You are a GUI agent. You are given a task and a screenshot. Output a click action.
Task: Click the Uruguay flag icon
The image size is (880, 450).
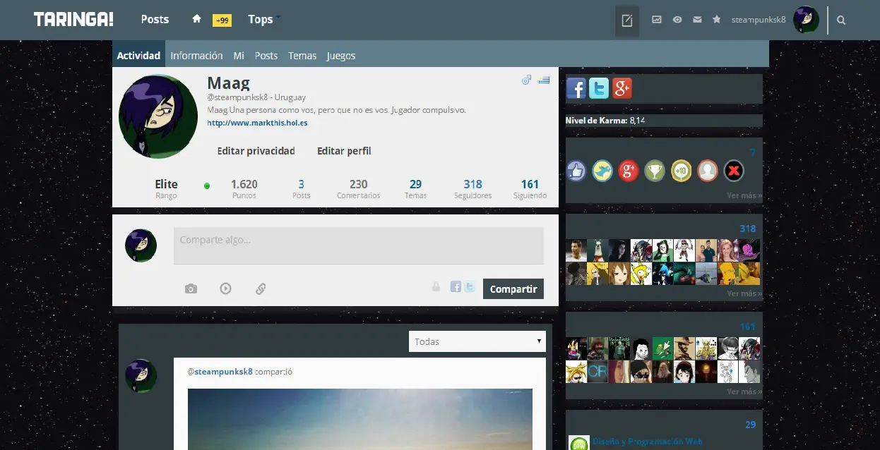(x=544, y=80)
